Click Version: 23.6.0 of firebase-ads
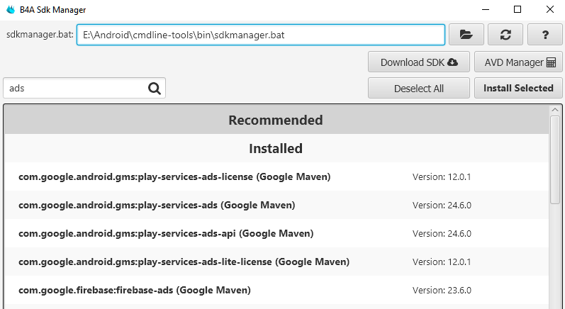The width and height of the screenshot is (565, 309). pos(442,291)
